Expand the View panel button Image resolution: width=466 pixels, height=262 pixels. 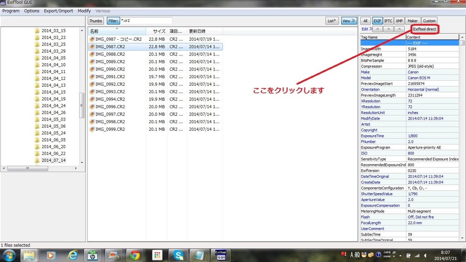click(349, 21)
